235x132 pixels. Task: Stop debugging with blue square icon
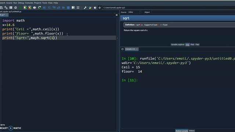click(68, 8)
